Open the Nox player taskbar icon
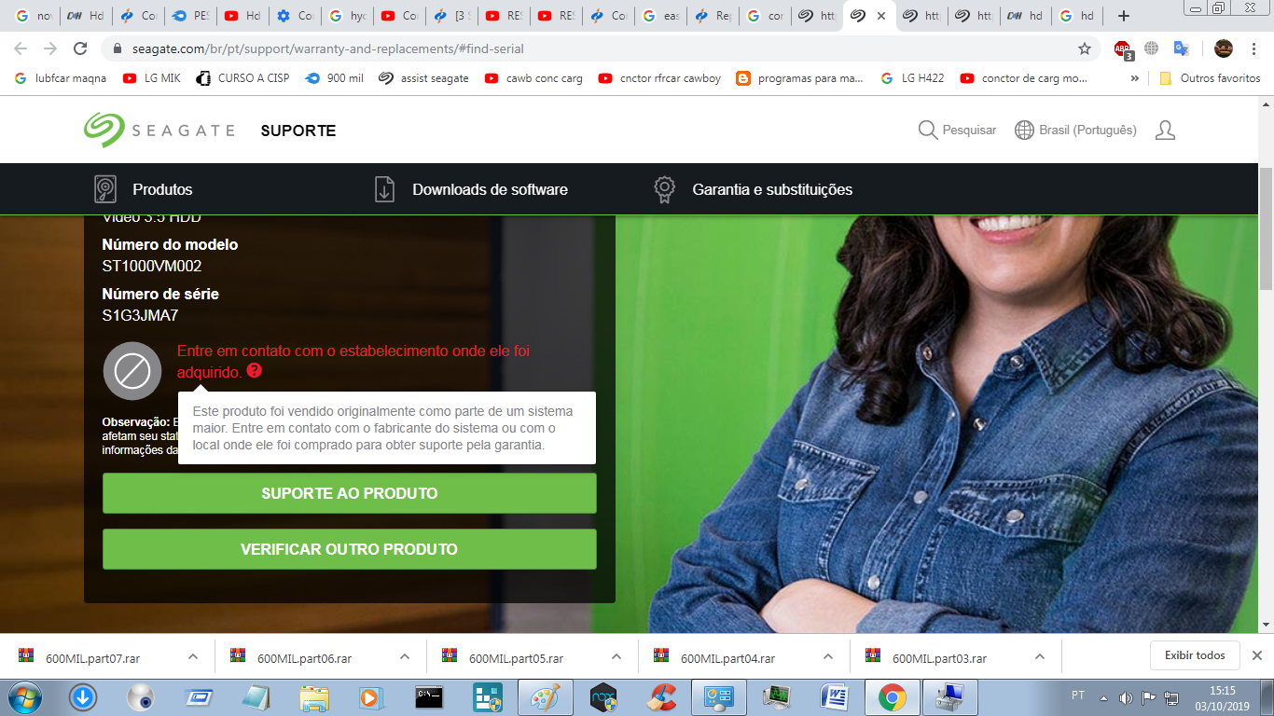This screenshot has width=1274, height=716. tap(603, 697)
